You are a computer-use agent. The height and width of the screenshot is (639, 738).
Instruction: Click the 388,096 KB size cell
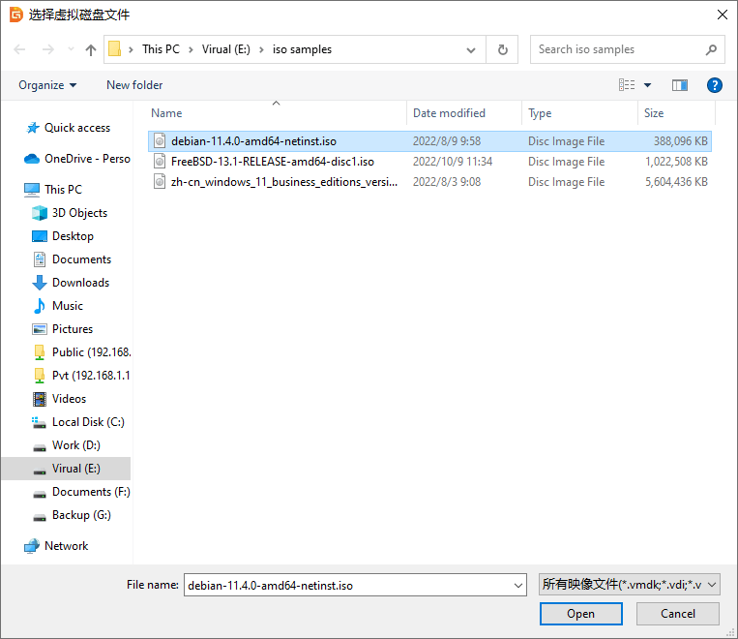pos(680,141)
